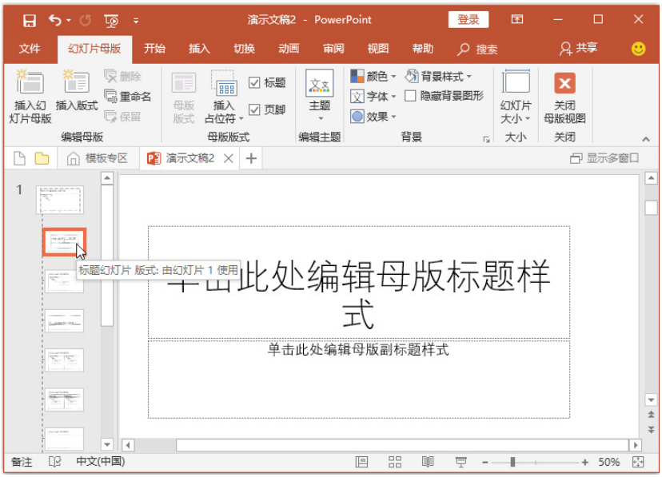The width and height of the screenshot is (662, 477).
Task: Open the 背景样式 dropdown
Action: pyautogui.click(x=438, y=77)
